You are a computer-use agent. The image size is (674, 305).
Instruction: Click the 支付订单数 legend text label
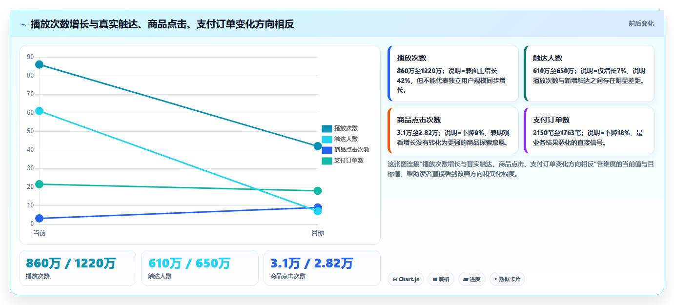(x=349, y=161)
